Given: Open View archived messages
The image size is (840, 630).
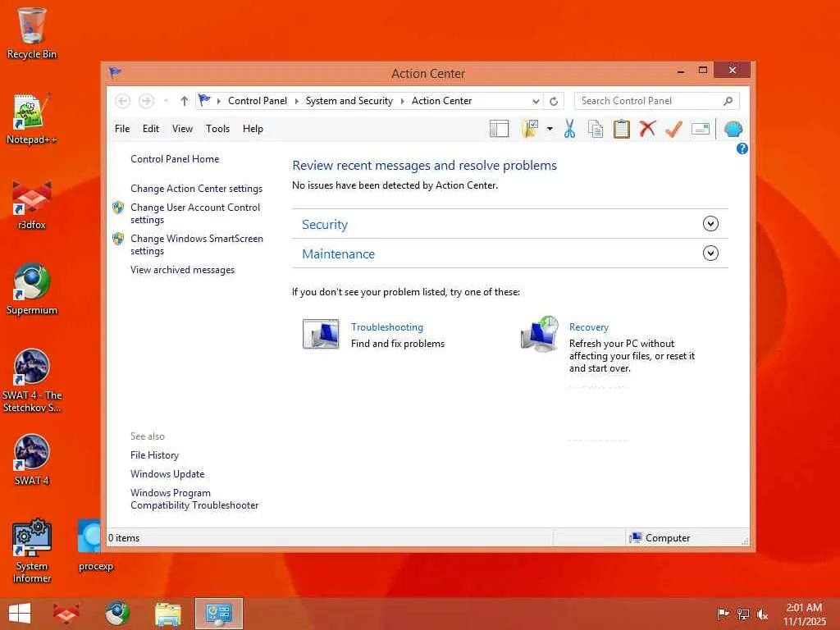Looking at the screenshot, I should (x=183, y=270).
